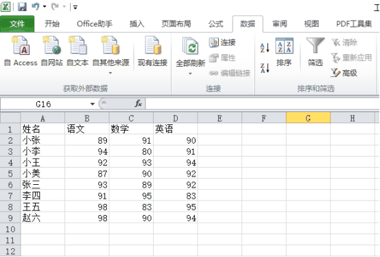This screenshot has width=380, height=257.
Task: Sort ascending with the A-Z icon
Action: point(265,47)
